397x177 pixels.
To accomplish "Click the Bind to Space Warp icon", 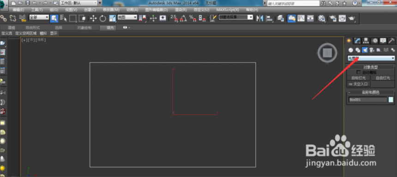I will (x=23, y=18).
